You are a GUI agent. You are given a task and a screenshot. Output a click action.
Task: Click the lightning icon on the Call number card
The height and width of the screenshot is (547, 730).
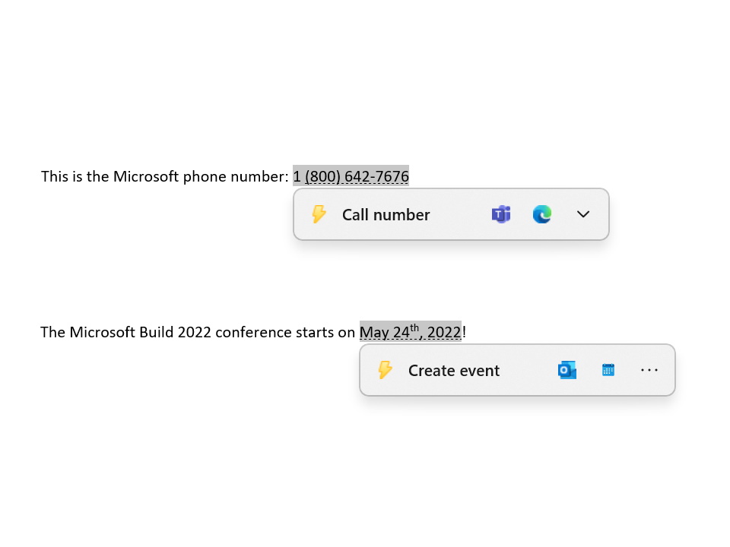(x=318, y=214)
